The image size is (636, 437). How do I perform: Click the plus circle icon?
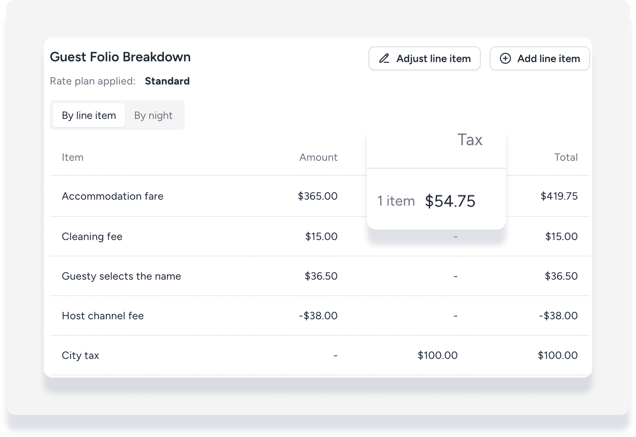(x=505, y=58)
